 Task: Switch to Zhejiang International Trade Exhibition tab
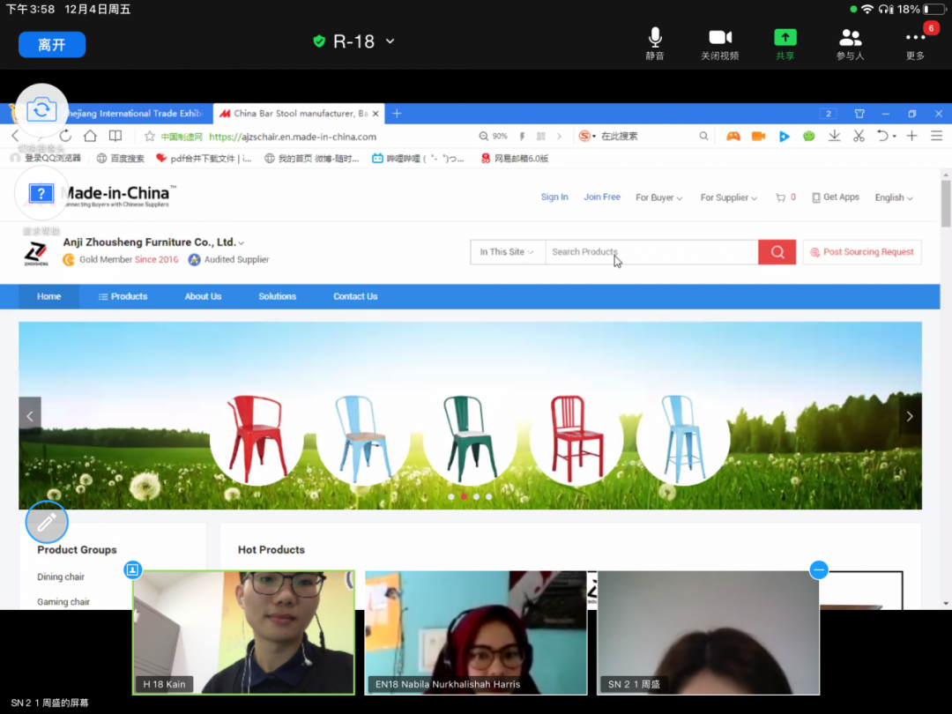(x=132, y=114)
